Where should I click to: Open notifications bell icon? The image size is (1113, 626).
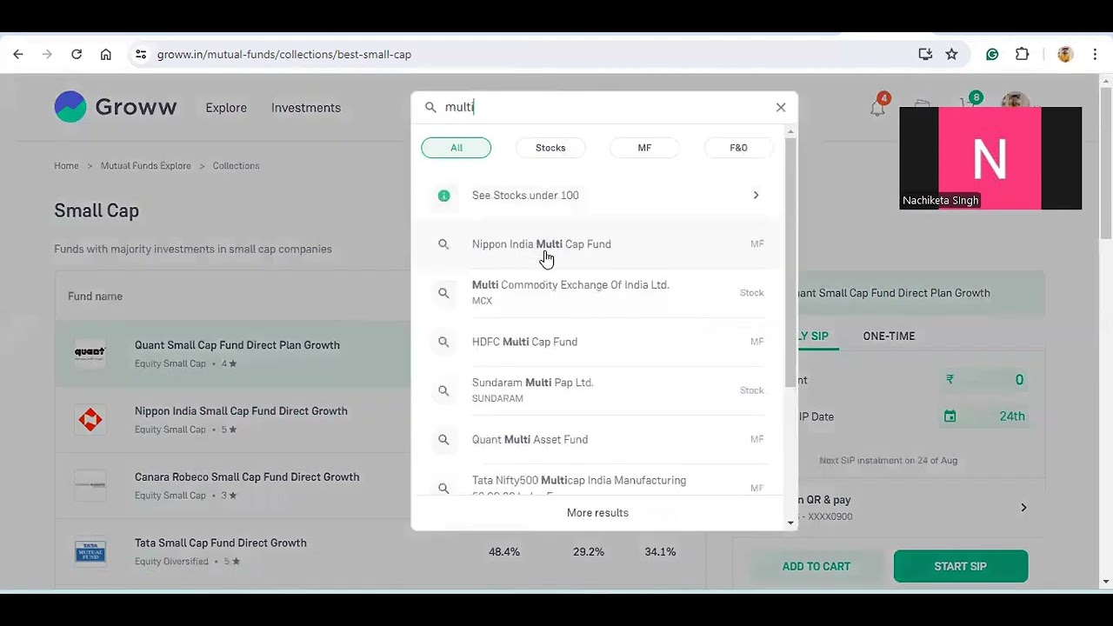click(878, 108)
